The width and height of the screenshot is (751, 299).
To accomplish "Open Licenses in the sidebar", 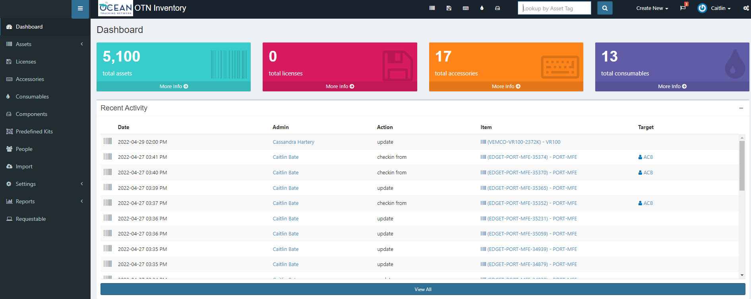I will 45,62.
